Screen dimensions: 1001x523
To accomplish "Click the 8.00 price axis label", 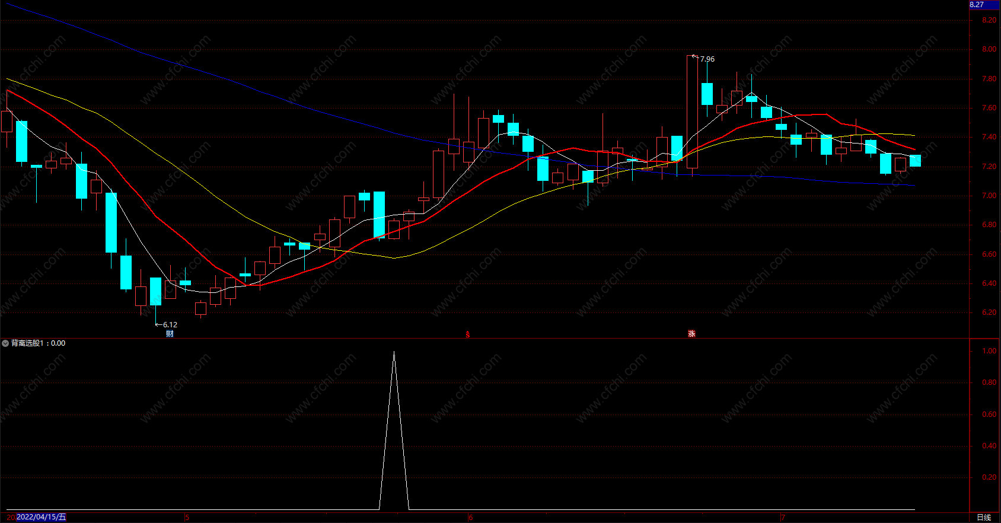I will pyautogui.click(x=989, y=49).
